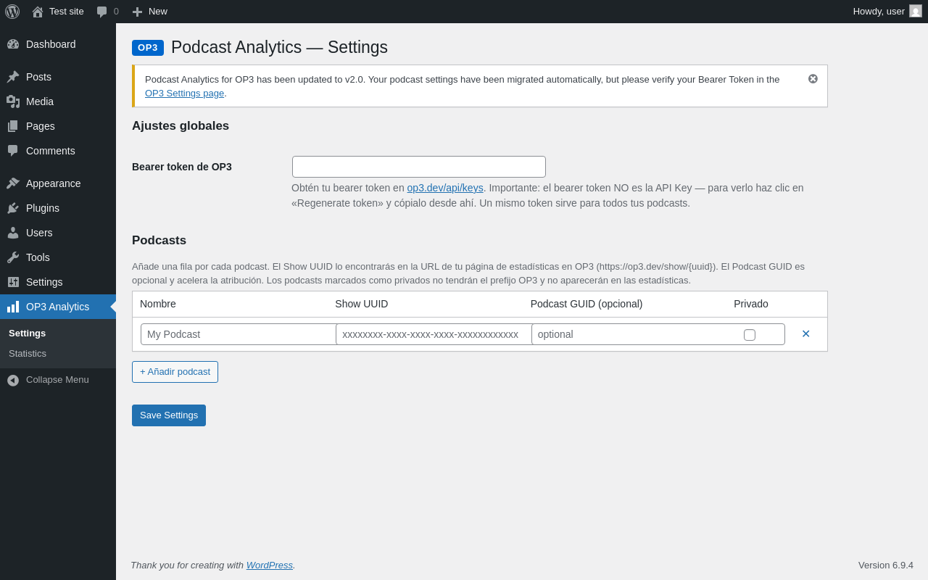Open the WordPress footer link

[270, 565]
